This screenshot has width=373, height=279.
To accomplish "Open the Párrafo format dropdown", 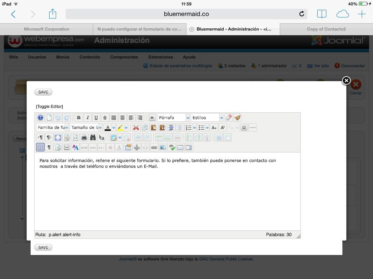I will (173, 117).
